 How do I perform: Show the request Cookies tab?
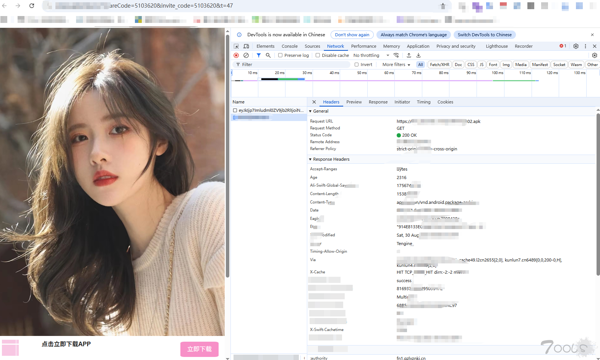445,102
